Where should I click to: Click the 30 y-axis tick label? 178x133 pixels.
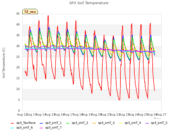[x=18, y=46]
